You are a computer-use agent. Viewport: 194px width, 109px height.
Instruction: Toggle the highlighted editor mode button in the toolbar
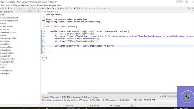tap(77, 8)
